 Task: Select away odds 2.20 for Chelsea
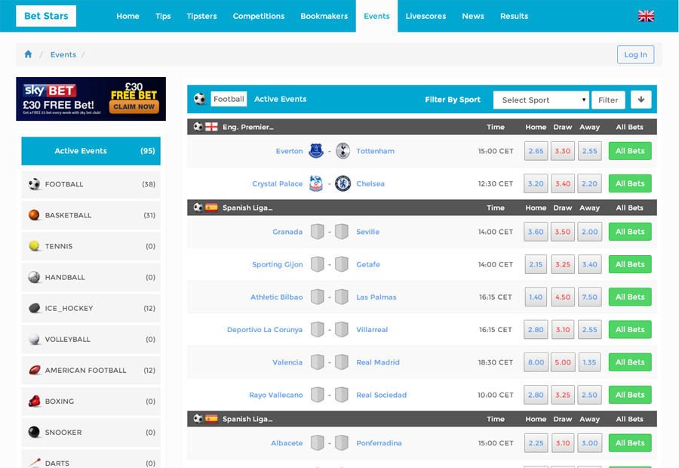click(x=589, y=183)
